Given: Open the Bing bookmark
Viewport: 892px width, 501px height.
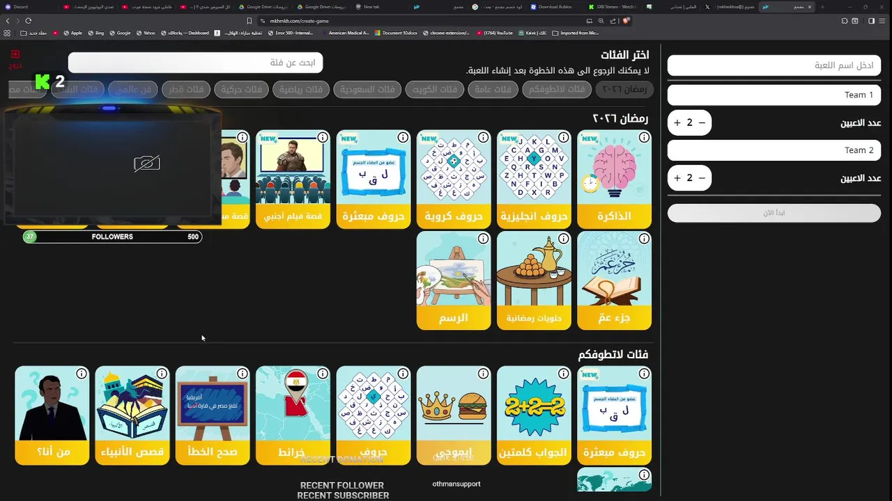Looking at the screenshot, I should pyautogui.click(x=95, y=33).
